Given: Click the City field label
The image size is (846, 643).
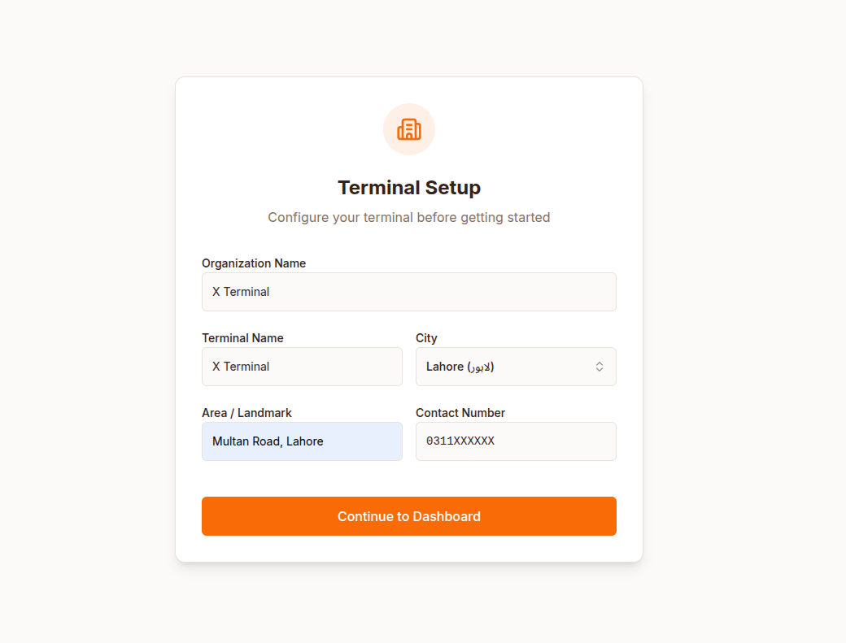Looking at the screenshot, I should [x=426, y=338].
